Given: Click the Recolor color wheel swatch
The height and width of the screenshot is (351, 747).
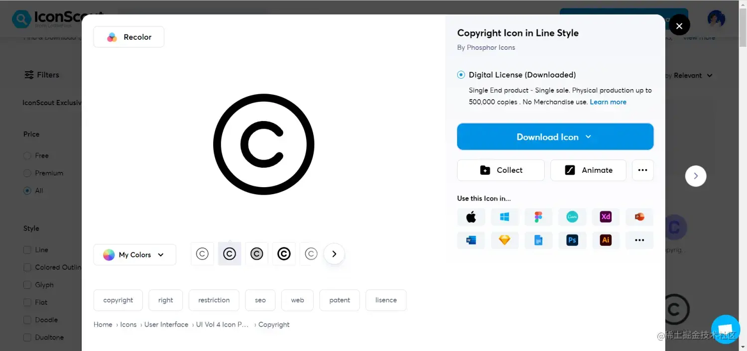Looking at the screenshot, I should tap(112, 36).
